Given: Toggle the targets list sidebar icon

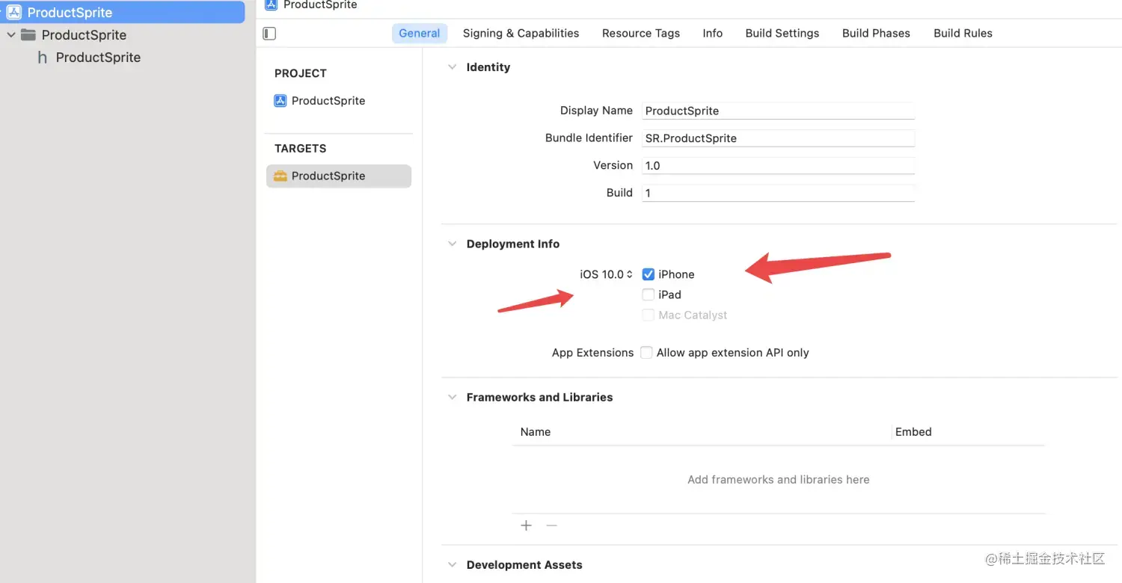Looking at the screenshot, I should 270,34.
